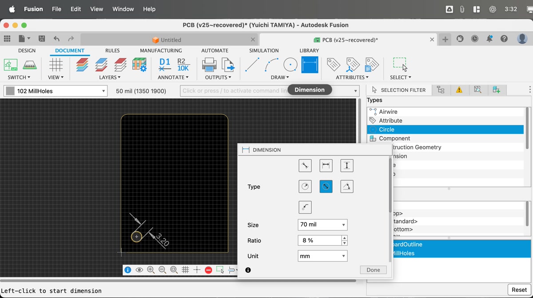Select R2 10K value annotate tool

click(x=183, y=65)
